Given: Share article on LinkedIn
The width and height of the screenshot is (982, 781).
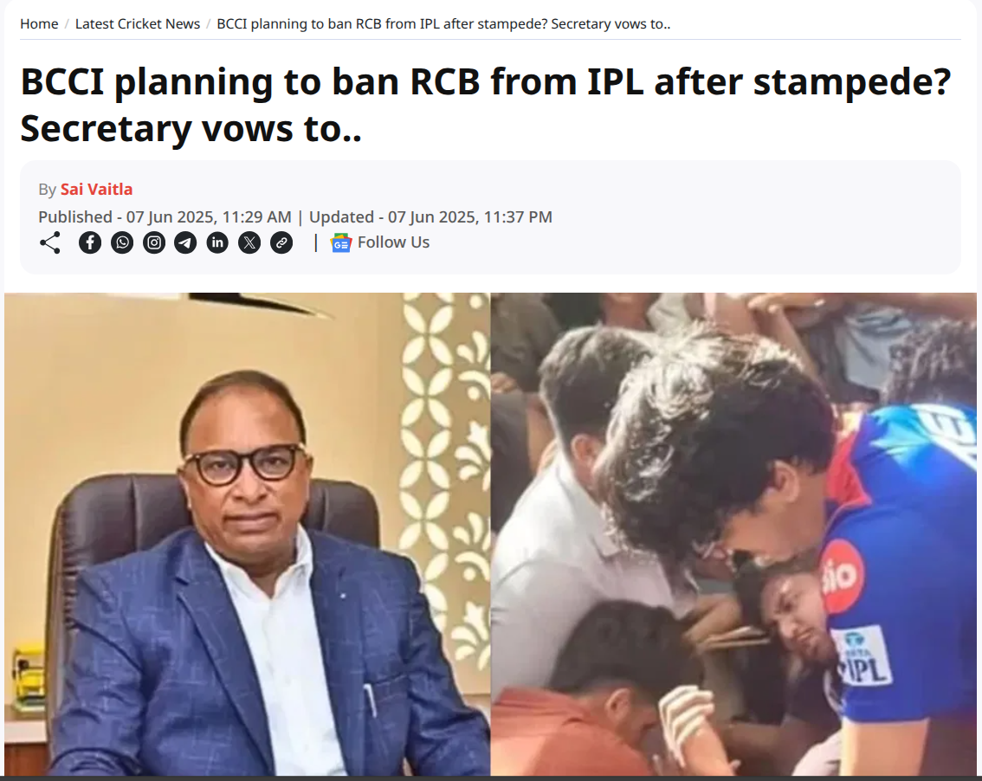Looking at the screenshot, I should click(217, 243).
